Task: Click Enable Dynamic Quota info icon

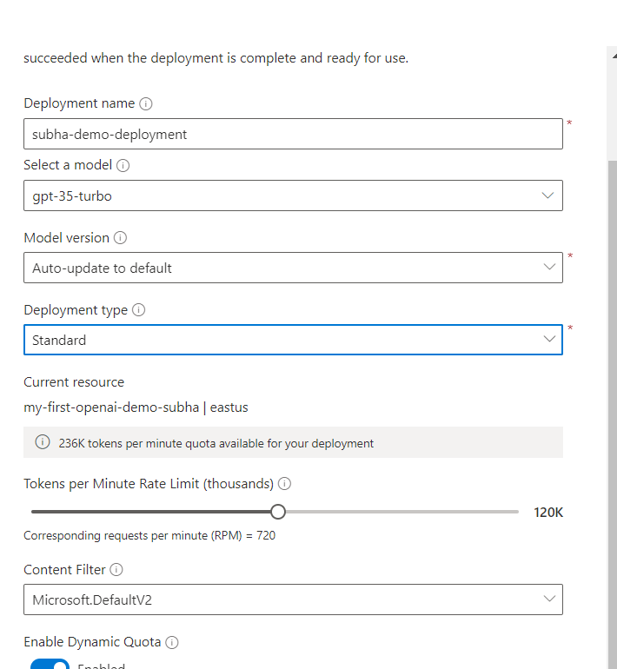Action: [x=171, y=642]
